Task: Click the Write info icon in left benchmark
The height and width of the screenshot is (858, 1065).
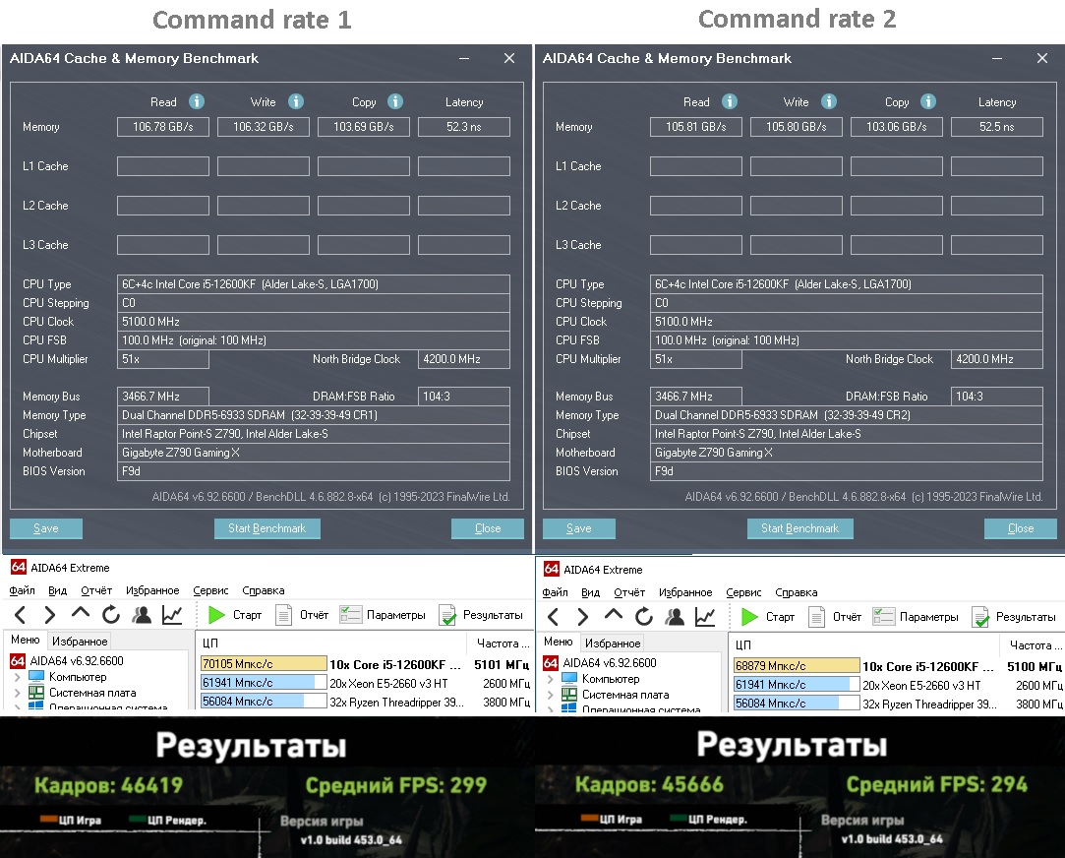Action: (295, 101)
